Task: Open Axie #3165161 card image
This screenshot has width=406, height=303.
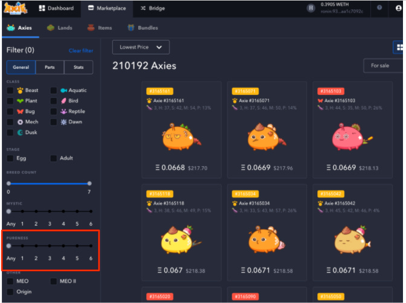Action: point(181,137)
